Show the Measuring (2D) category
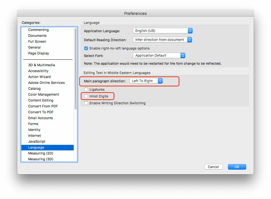The width and height of the screenshot is (271, 199). pyautogui.click(x=47, y=153)
